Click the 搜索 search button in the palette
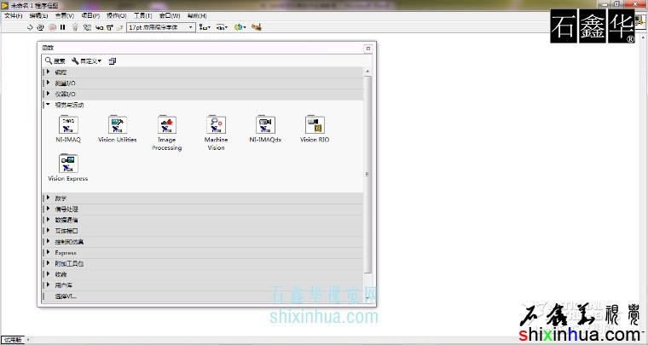The image size is (648, 345). (55, 61)
